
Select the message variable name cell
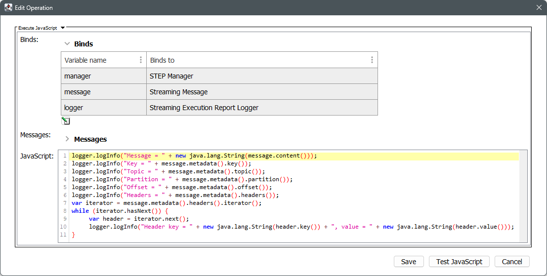pos(104,92)
